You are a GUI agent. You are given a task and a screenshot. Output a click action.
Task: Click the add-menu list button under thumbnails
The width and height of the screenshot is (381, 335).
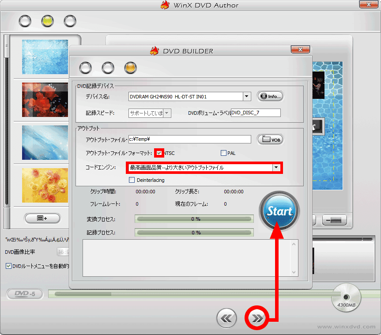42,218
